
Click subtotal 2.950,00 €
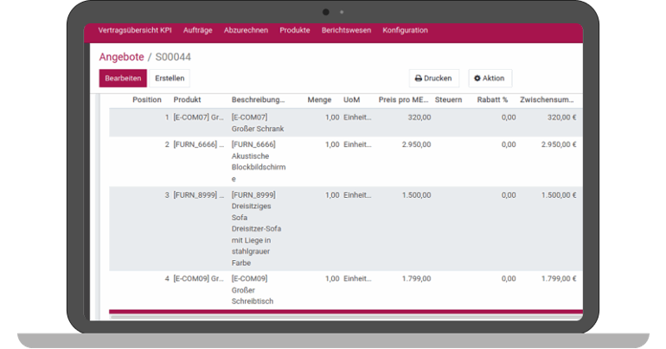tap(559, 144)
